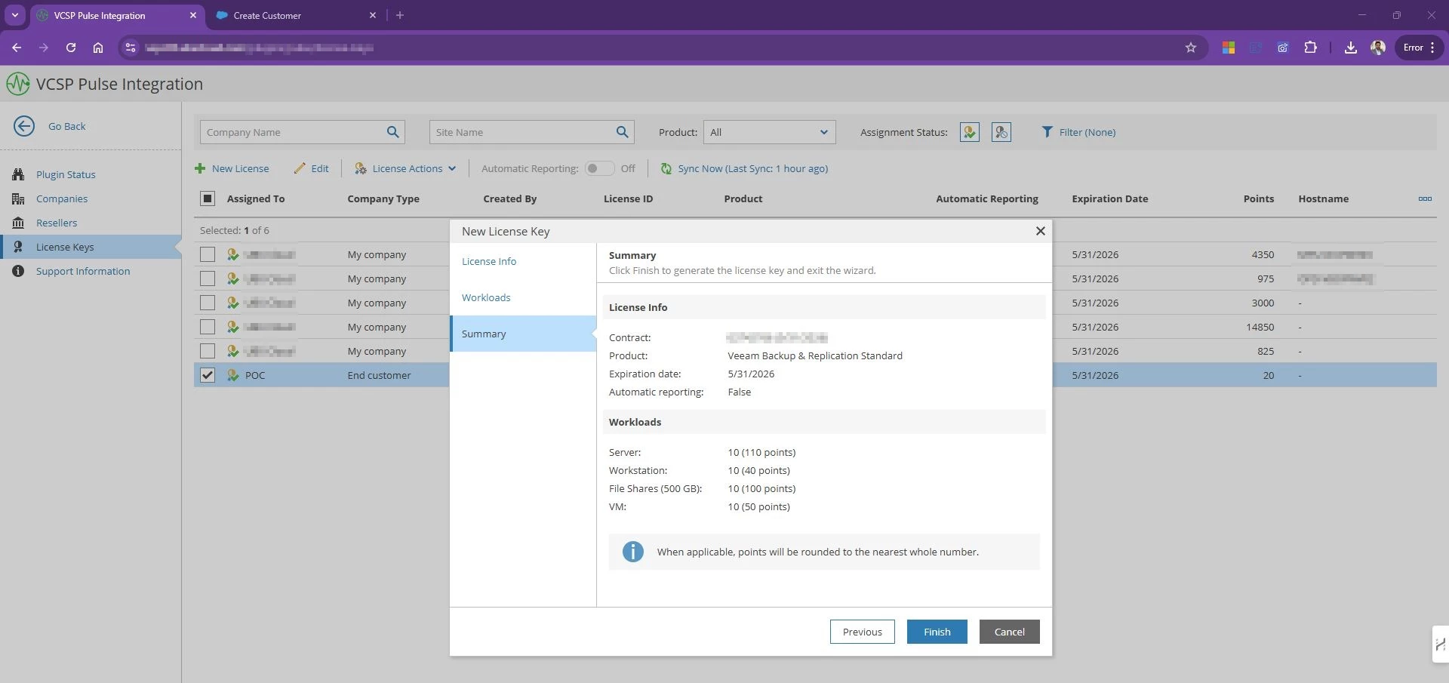Click the Company Name search magnifier icon
The image size is (1449, 683).
coord(392,132)
